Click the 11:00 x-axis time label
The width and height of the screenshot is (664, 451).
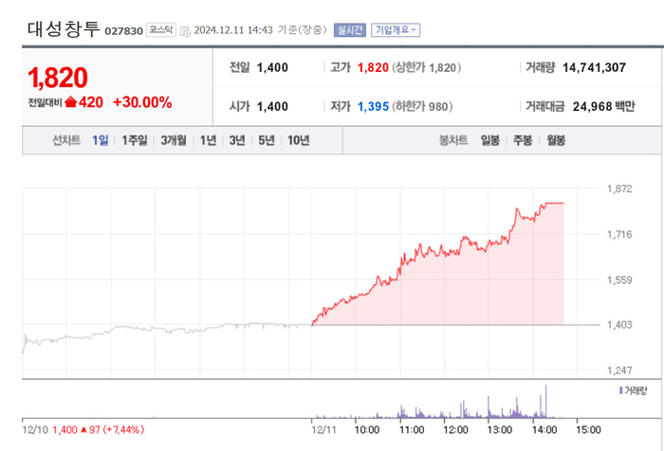(x=412, y=429)
